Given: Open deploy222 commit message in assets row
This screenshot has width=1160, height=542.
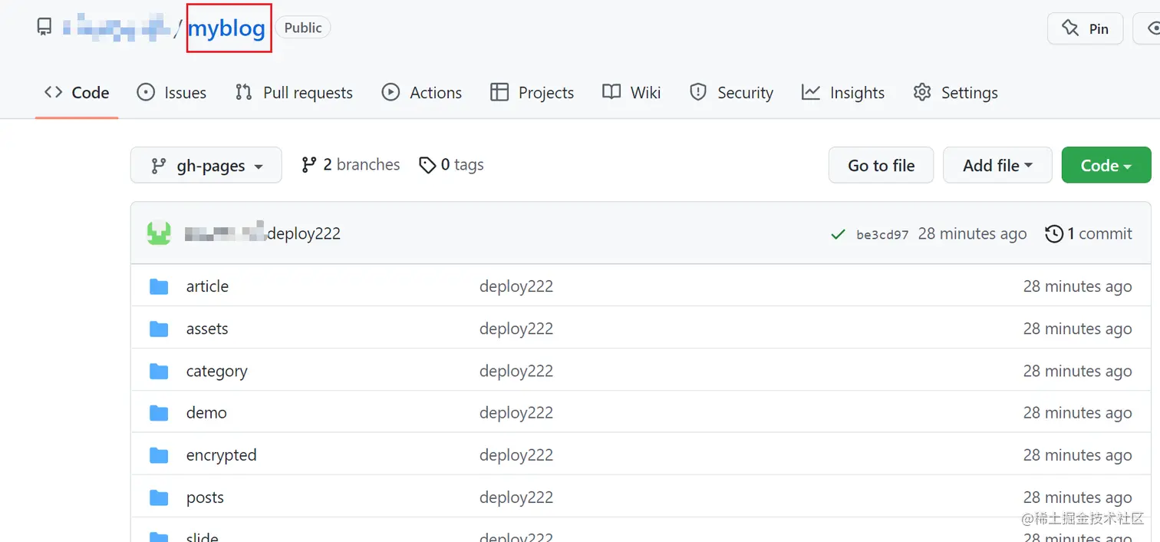Looking at the screenshot, I should 516,329.
